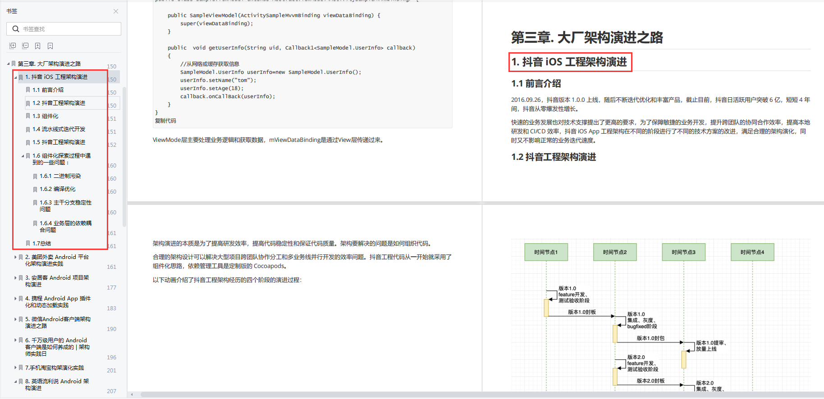Expand the 2. 美团外卖 Android bookmark
The width and height of the screenshot is (824, 399).
click(15, 257)
